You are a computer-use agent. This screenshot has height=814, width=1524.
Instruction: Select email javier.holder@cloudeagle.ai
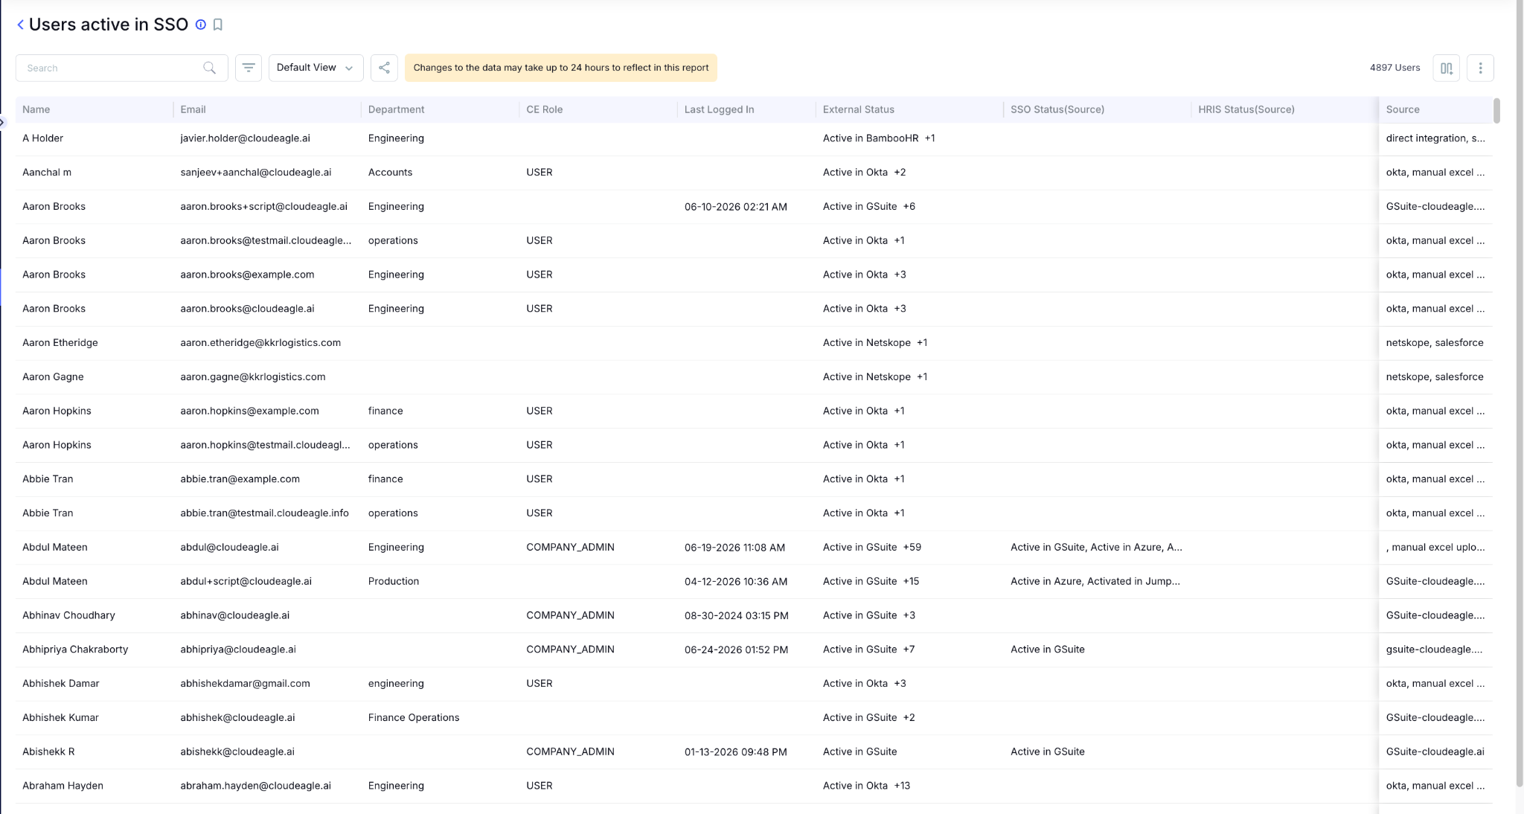[245, 138]
